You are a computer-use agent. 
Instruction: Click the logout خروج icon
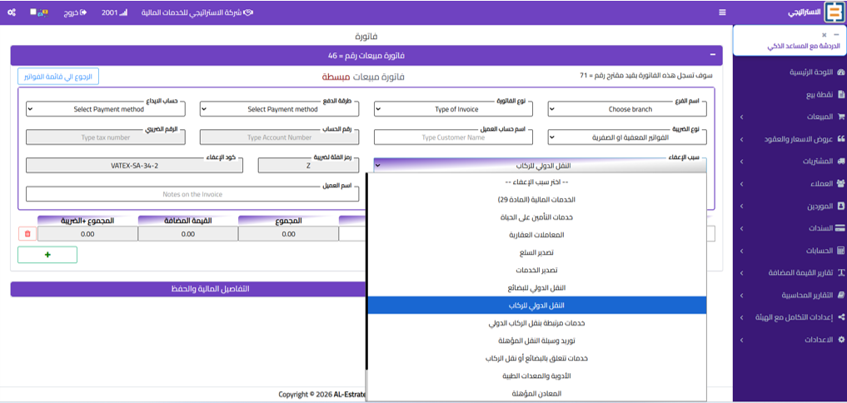coord(83,12)
